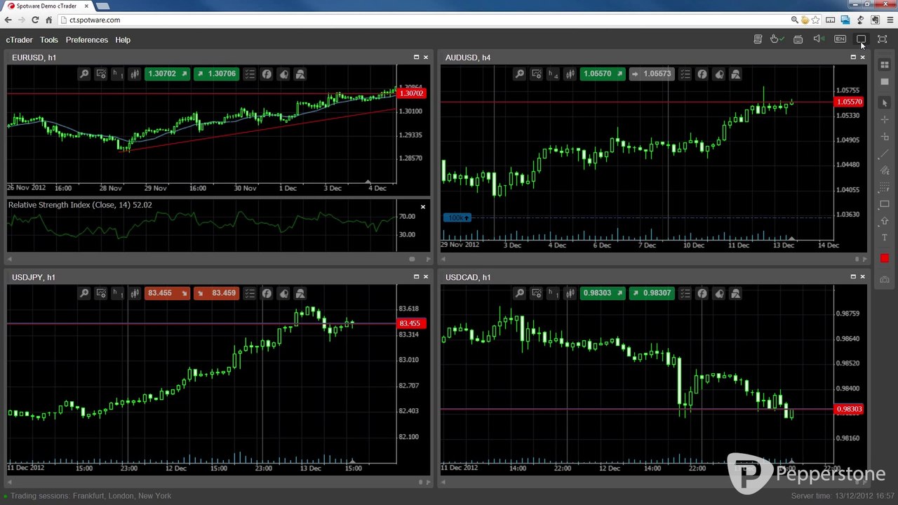This screenshot has width=898, height=505.
Task: Switch to the Spotware Demo cTrader browser tab
Action: [46, 6]
